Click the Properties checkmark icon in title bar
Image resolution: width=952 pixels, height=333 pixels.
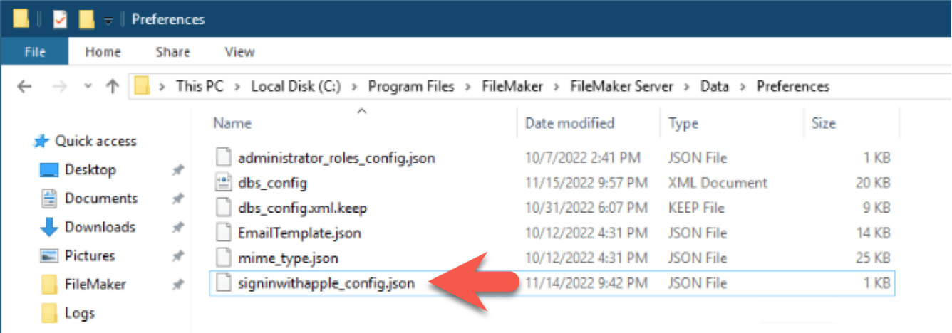[60, 19]
